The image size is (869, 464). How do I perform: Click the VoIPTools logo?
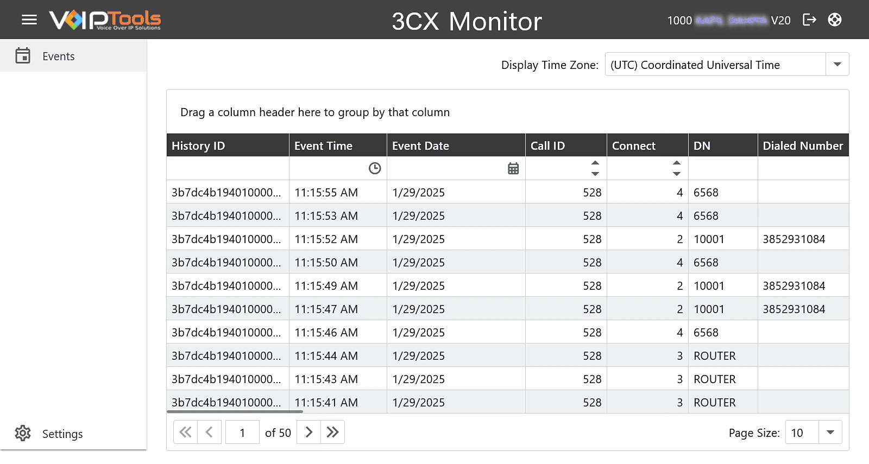(105, 20)
